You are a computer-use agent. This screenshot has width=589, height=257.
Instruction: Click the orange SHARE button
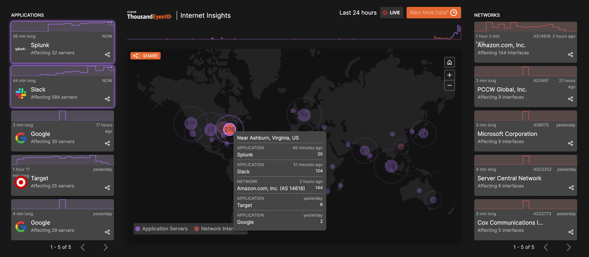pos(145,56)
